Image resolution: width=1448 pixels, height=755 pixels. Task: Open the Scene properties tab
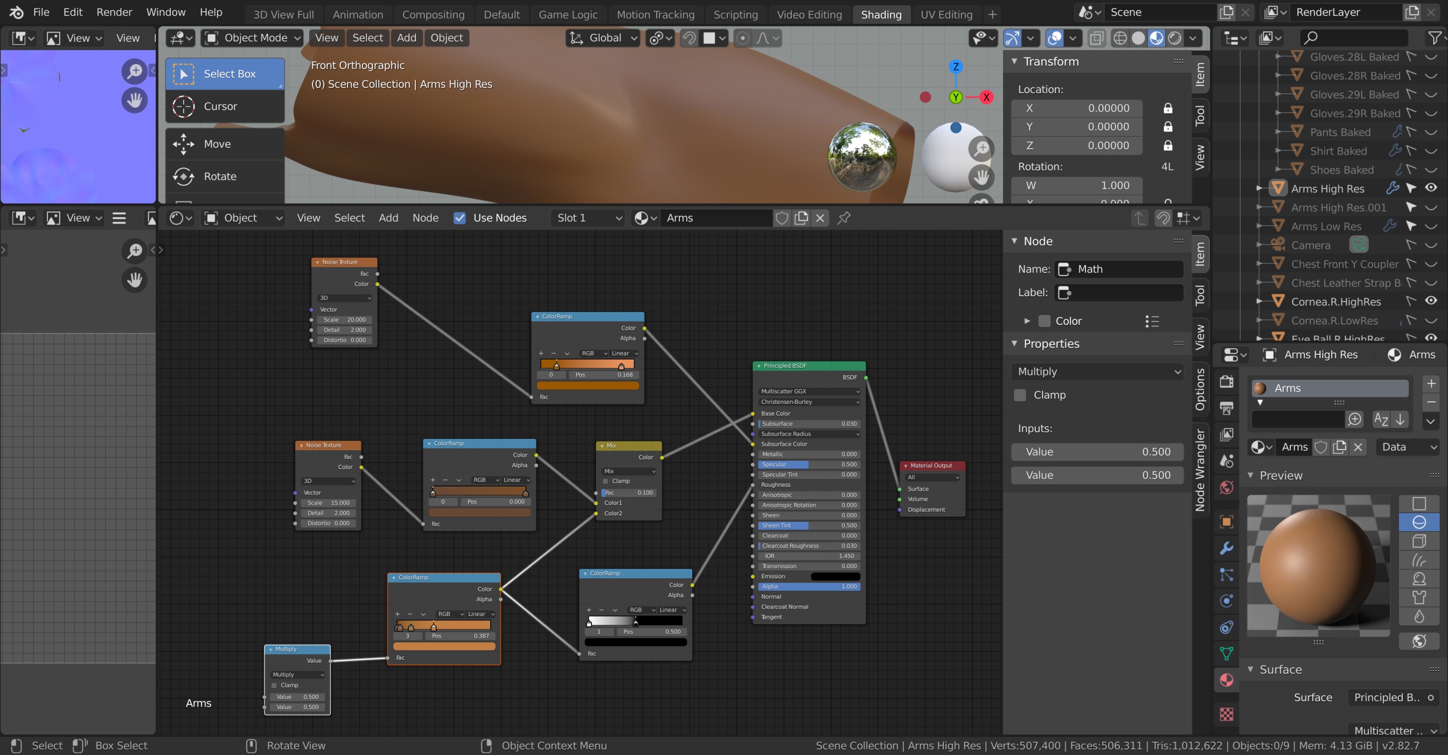click(x=1227, y=460)
